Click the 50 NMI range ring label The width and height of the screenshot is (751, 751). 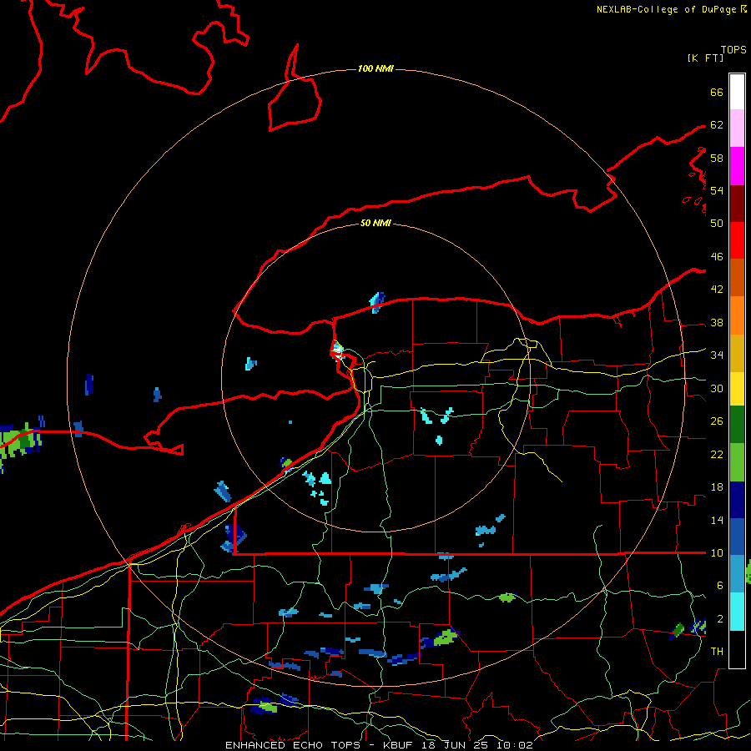click(375, 223)
